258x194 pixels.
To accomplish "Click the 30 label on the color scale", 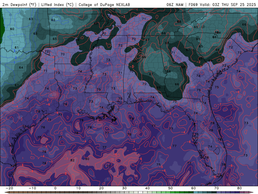I will pos(124,188).
